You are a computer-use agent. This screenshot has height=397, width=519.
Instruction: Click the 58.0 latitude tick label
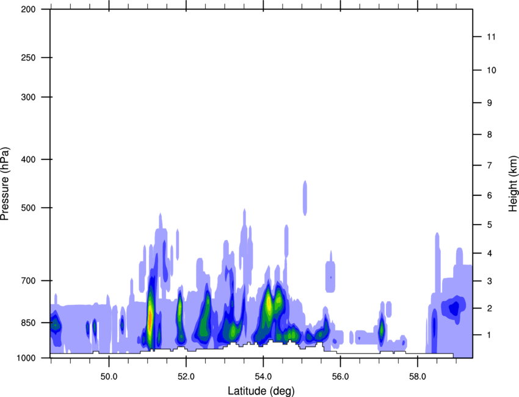point(418,377)
